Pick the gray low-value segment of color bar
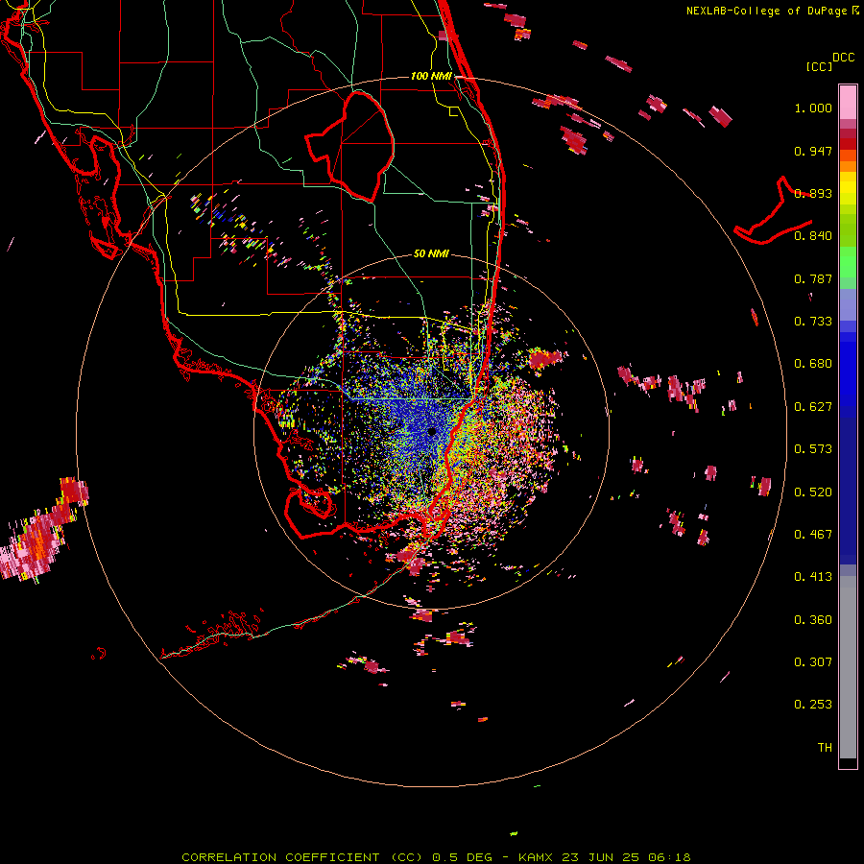This screenshot has height=864, width=864. click(x=848, y=667)
